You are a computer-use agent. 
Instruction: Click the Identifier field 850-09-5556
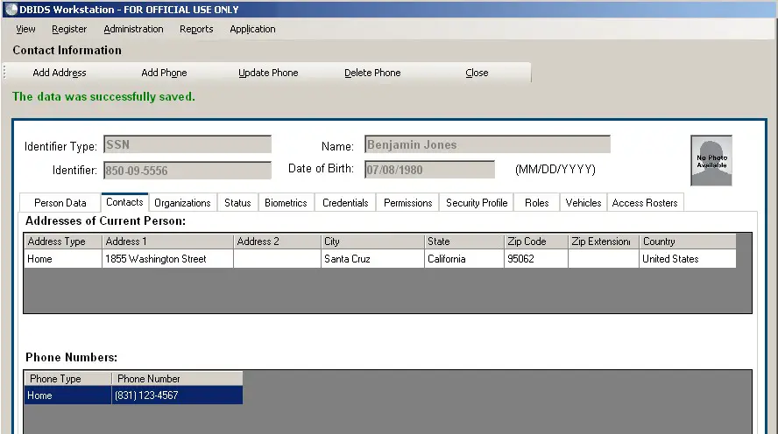(187, 171)
